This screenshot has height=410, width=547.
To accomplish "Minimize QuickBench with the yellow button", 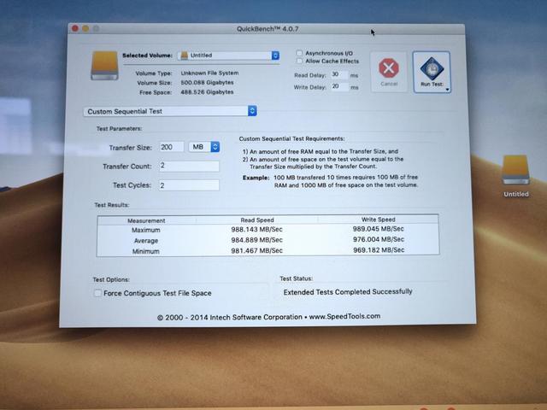I will [x=85, y=28].
